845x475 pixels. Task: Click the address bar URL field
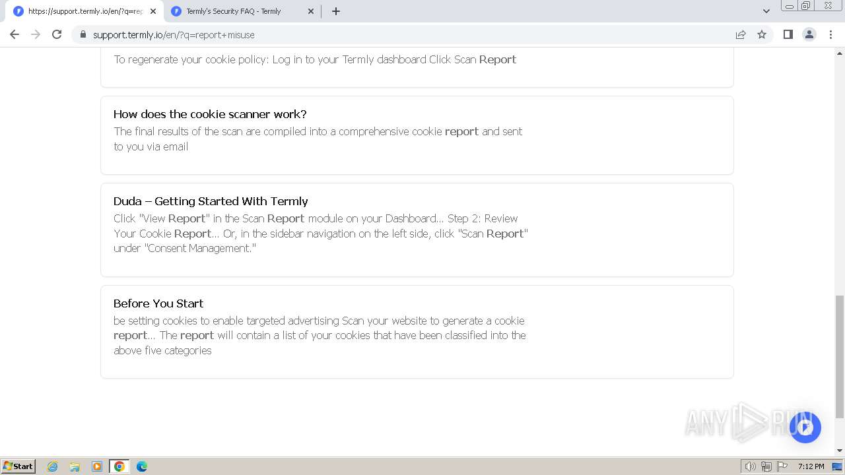(x=409, y=34)
